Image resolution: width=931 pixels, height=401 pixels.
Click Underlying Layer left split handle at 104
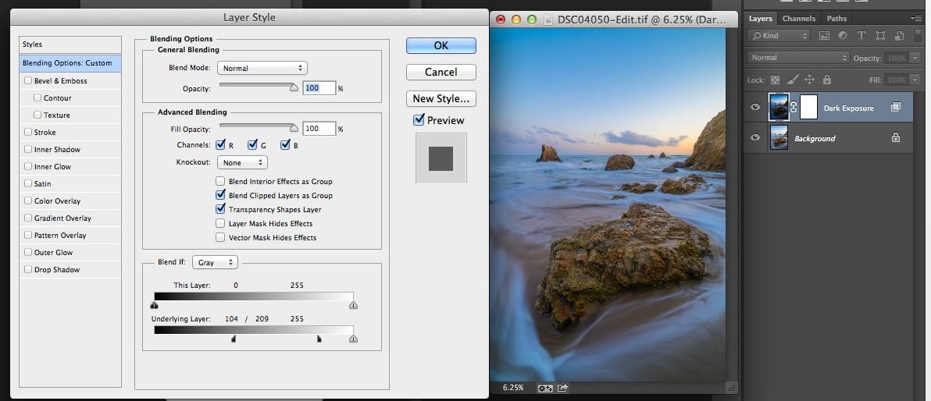(234, 339)
